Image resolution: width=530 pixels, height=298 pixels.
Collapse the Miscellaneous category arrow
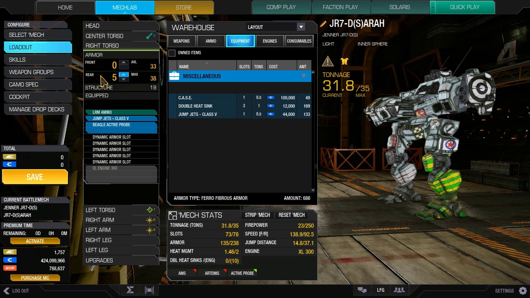click(304, 76)
